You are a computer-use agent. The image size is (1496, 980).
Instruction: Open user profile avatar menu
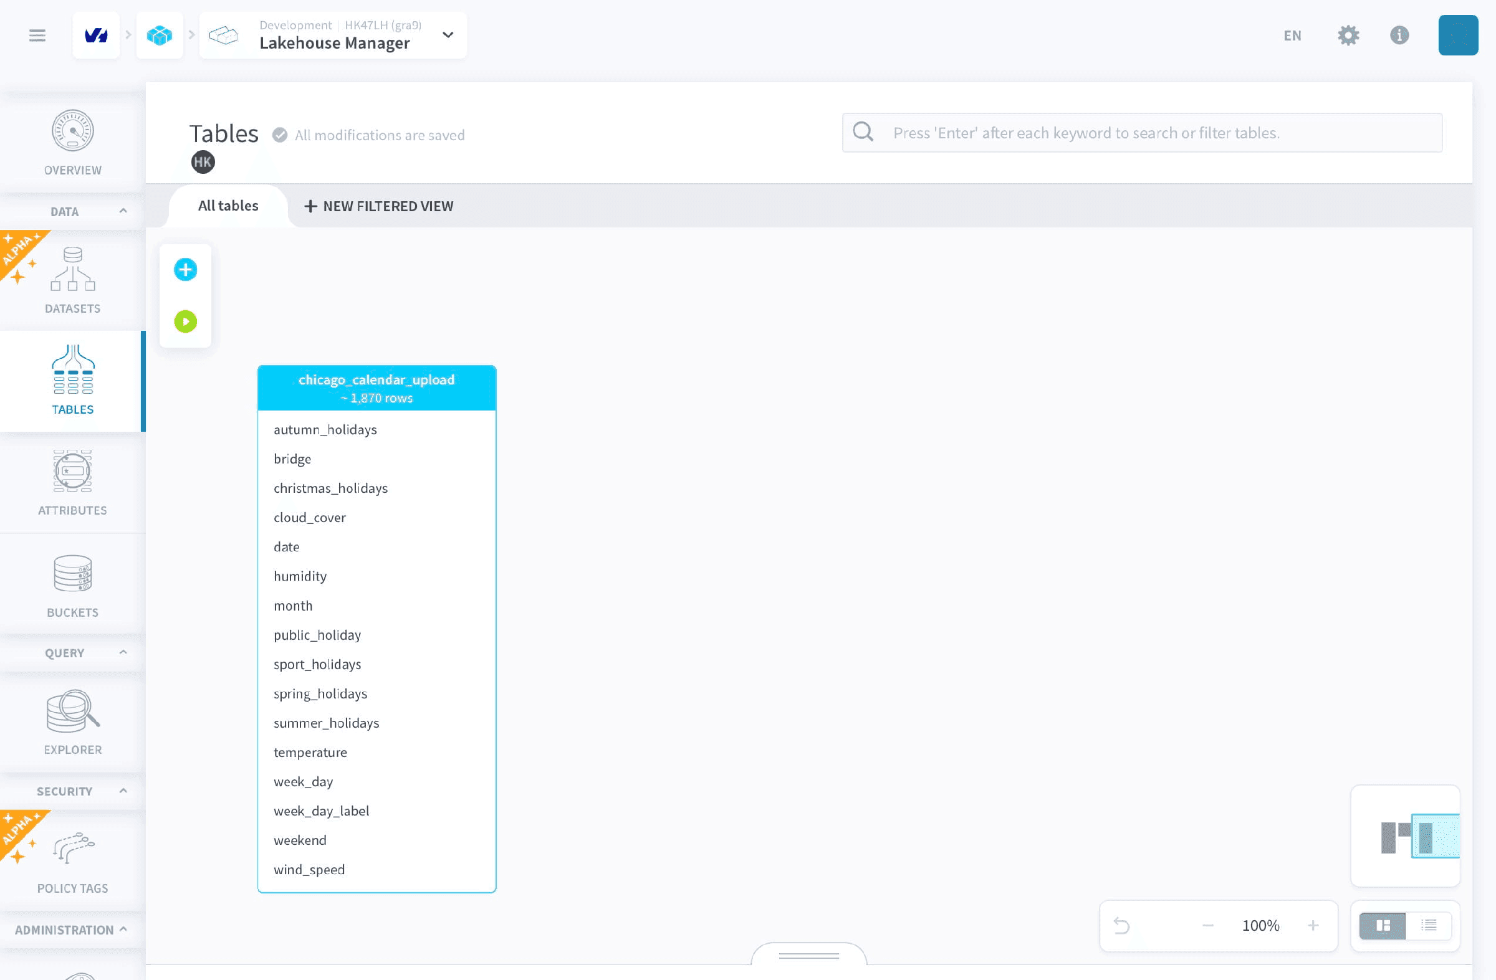coord(1457,35)
